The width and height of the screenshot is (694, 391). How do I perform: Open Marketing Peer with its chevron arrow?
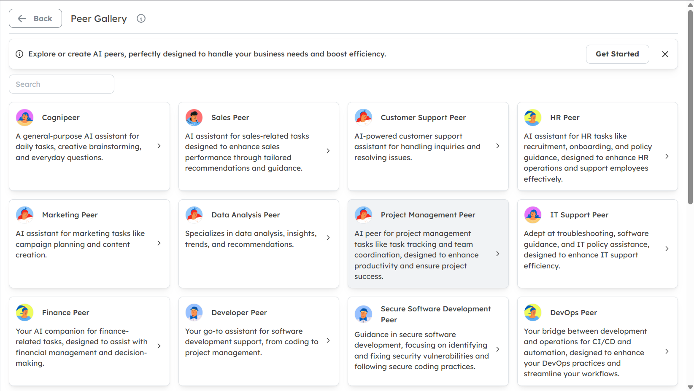pos(159,243)
